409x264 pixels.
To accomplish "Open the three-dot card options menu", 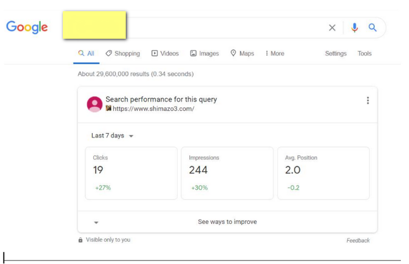I will pos(368,100).
